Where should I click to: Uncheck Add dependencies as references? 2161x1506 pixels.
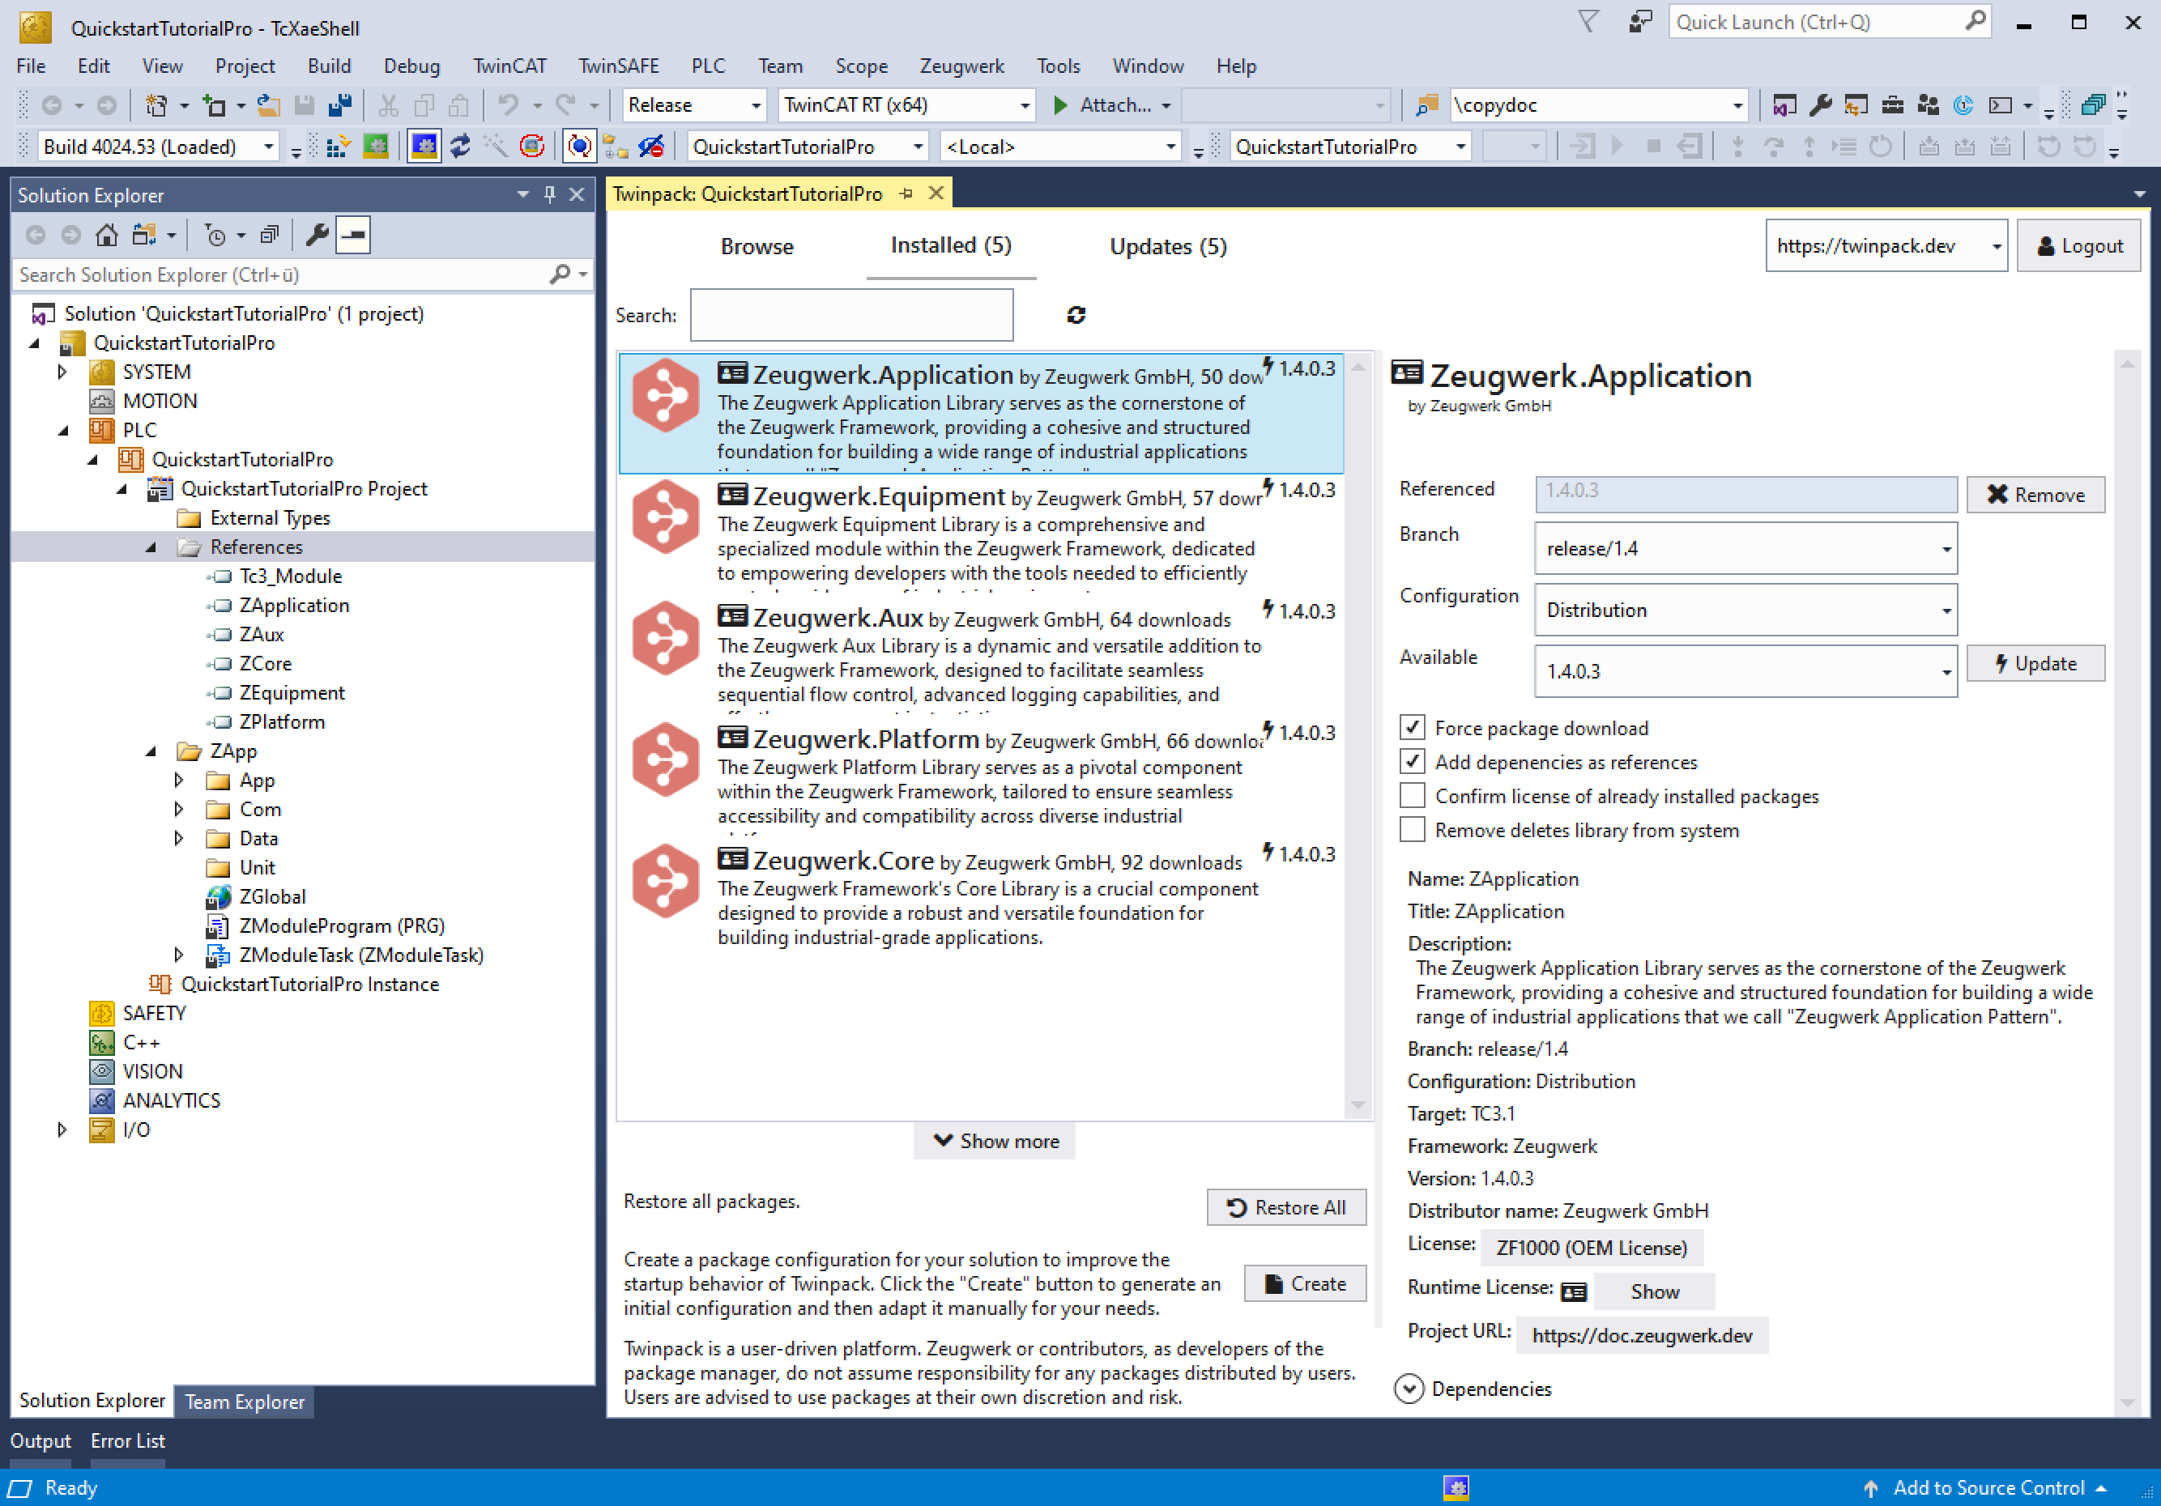click(1412, 761)
